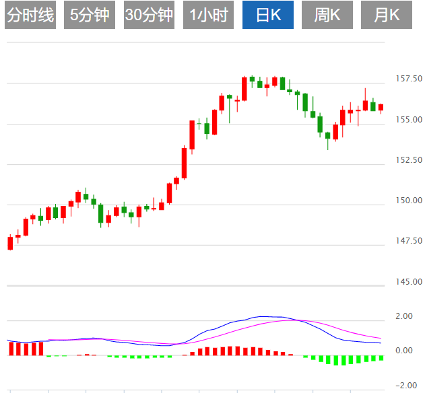The width and height of the screenshot is (425, 393).
Task: Click the -2.00 MACD axis label
Action: pyautogui.click(x=406, y=386)
